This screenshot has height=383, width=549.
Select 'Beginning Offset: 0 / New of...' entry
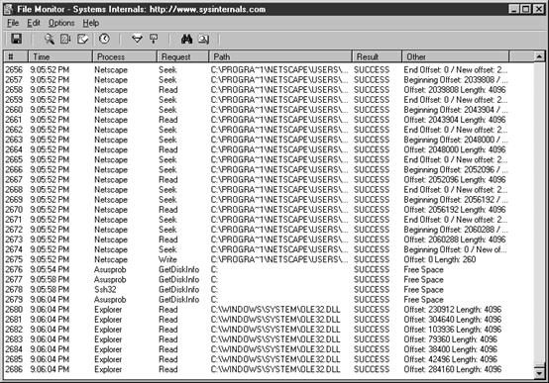455,249
